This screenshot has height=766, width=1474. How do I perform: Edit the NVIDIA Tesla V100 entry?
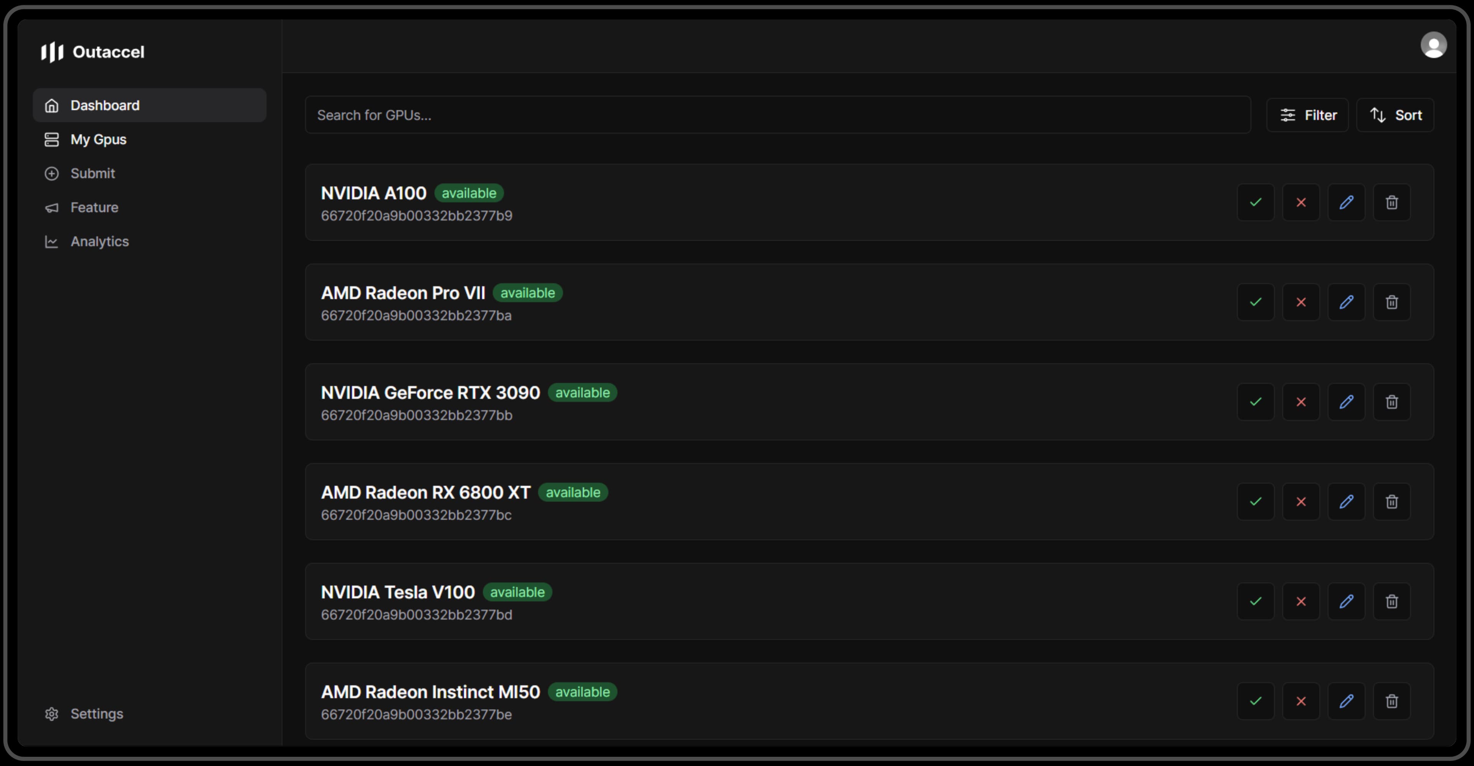point(1347,601)
